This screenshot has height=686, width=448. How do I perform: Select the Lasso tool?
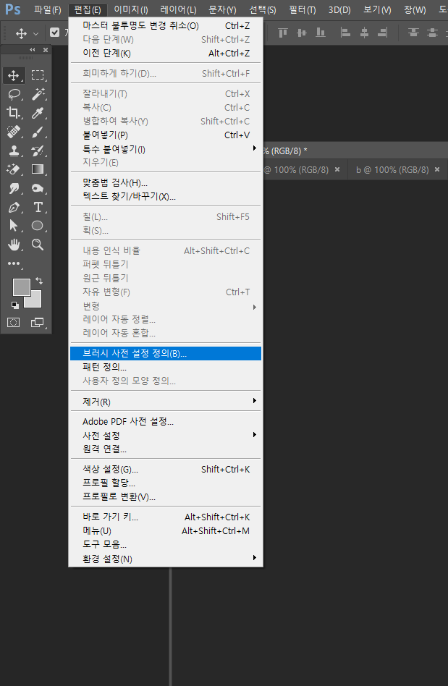point(14,94)
